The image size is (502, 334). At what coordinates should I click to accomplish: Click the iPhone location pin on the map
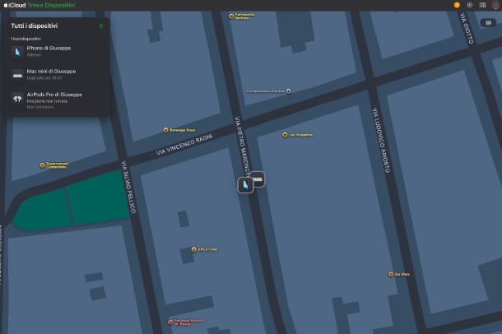[245, 185]
